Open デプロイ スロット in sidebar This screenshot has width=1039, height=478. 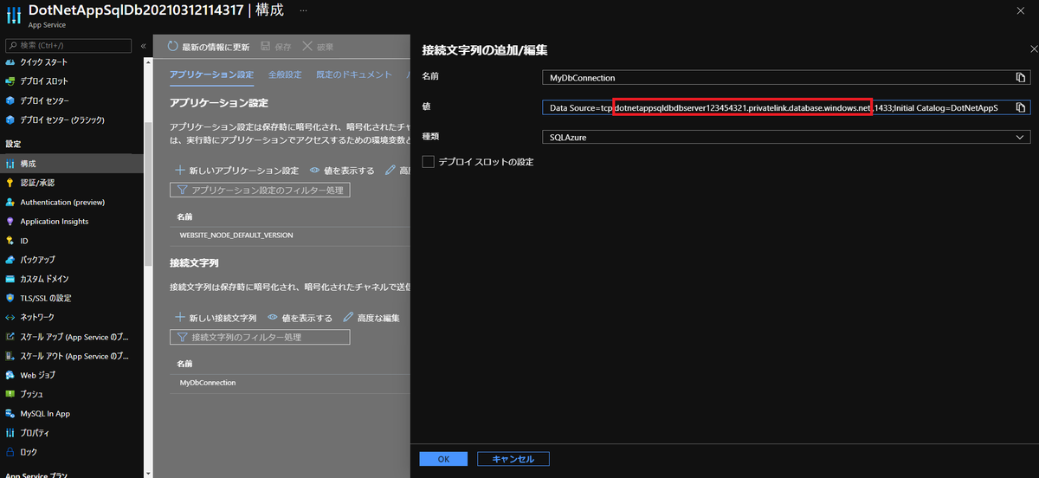tap(44, 81)
